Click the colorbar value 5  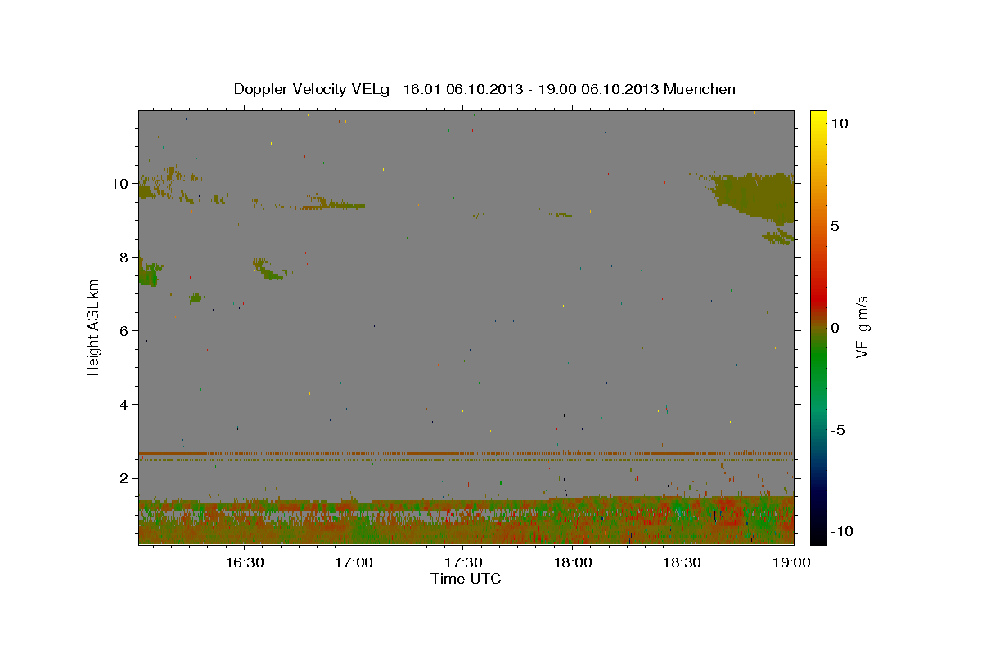click(x=835, y=226)
